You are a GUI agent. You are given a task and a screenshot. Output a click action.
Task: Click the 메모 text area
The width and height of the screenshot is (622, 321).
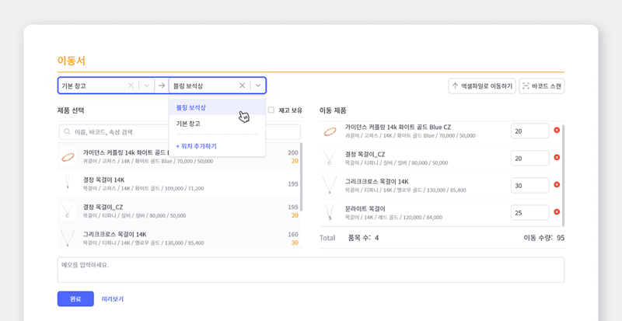(310, 270)
